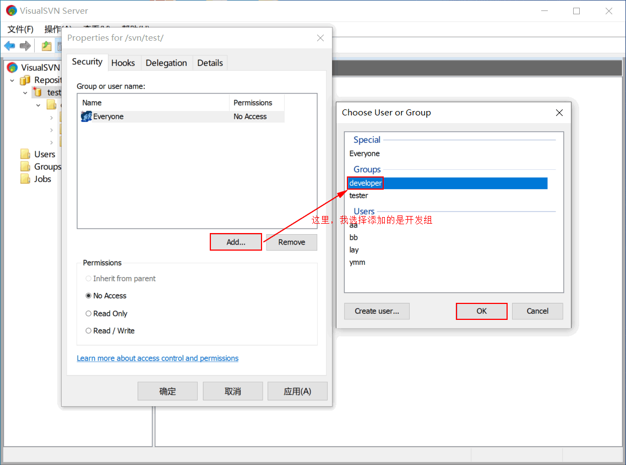This screenshot has width=626, height=465.
Task: Click the Permissions column header
Action: (257, 103)
